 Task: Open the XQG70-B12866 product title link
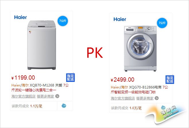[139, 90]
